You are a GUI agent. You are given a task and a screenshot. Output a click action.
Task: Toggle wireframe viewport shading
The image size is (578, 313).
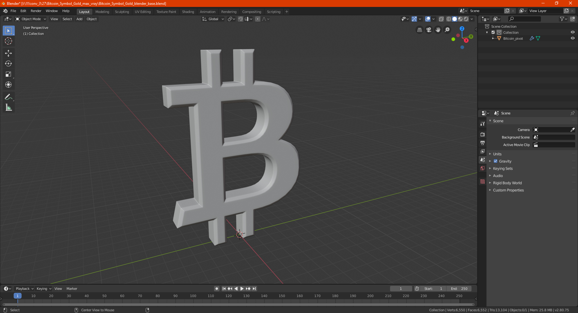coord(449,19)
